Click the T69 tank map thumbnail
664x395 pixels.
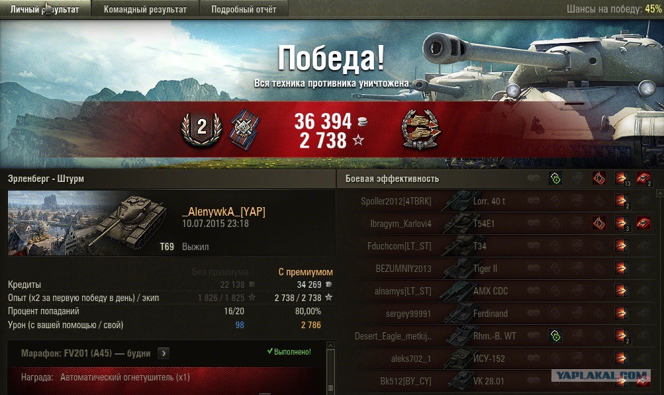pos(88,223)
